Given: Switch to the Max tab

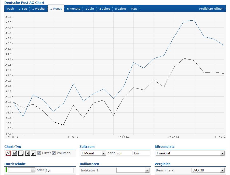Looking at the screenshot, I should pyautogui.click(x=134, y=9).
